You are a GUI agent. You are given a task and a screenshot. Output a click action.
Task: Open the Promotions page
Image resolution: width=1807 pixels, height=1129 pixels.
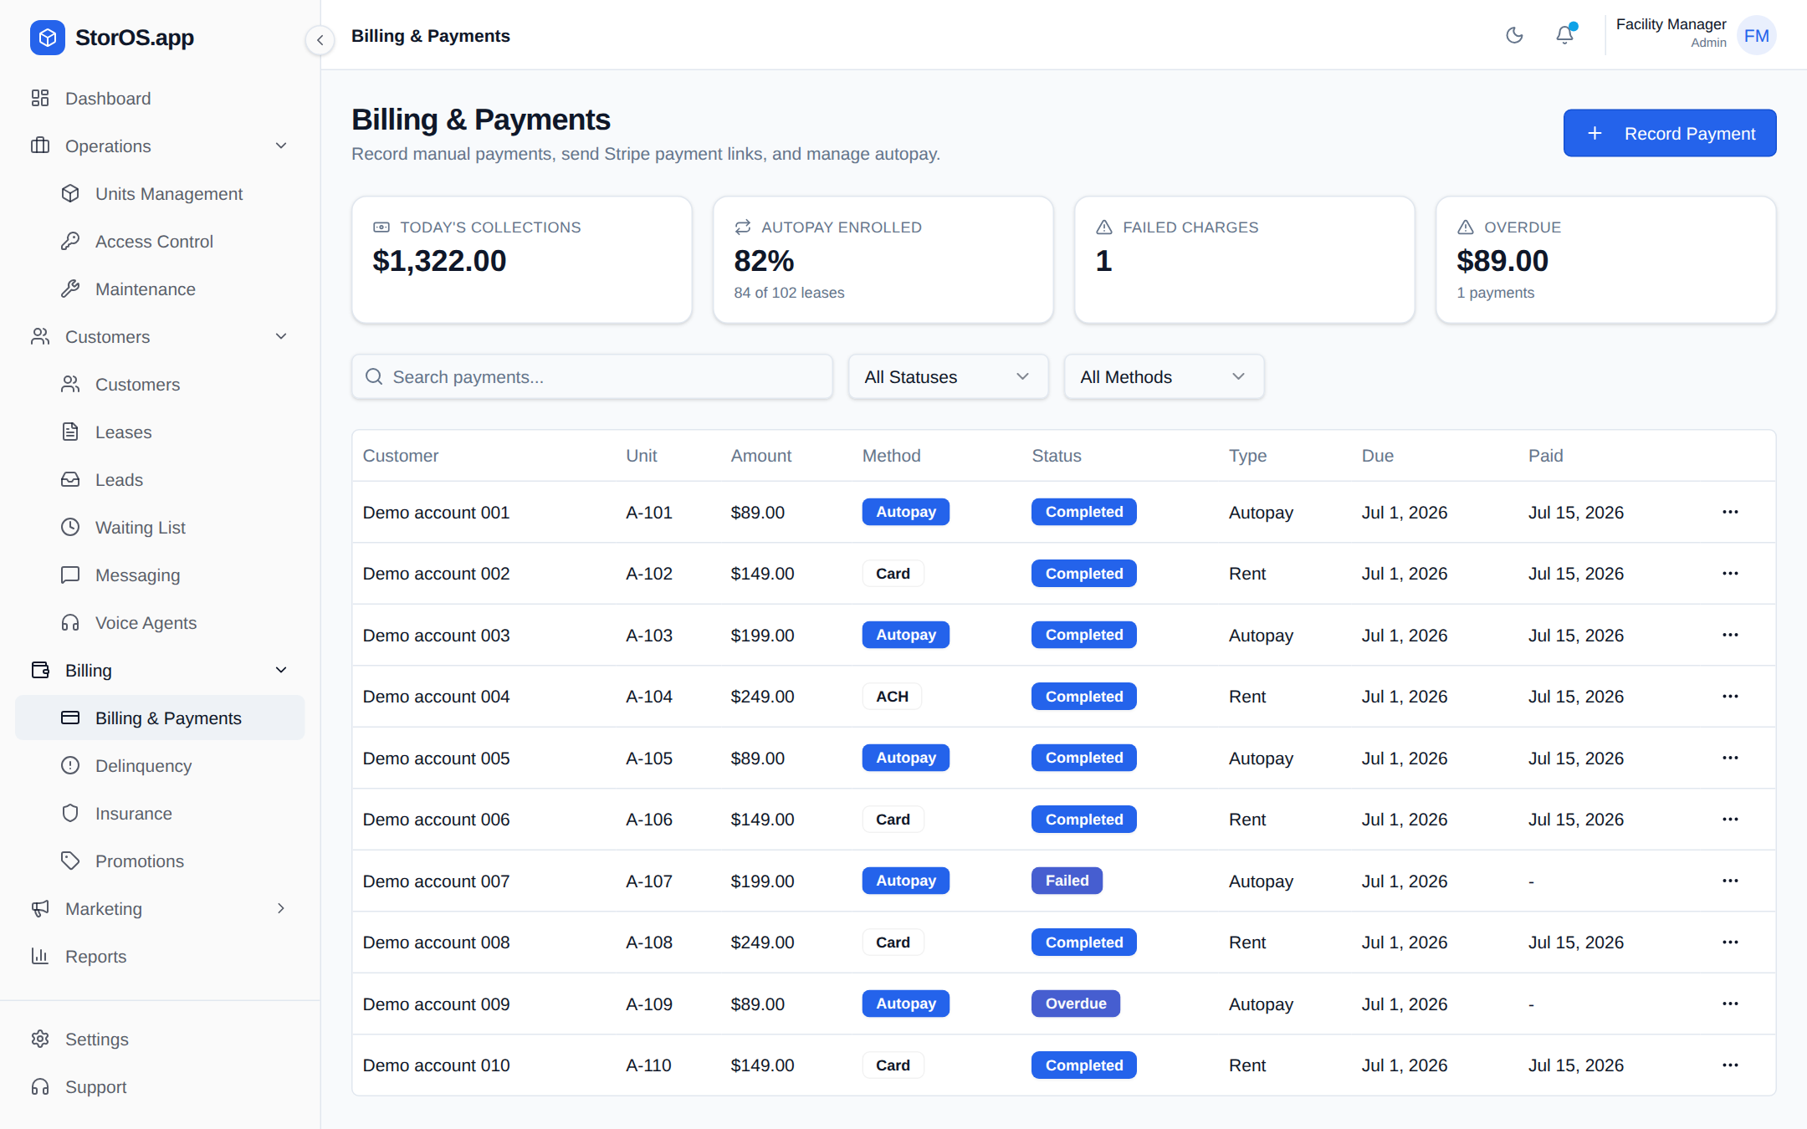[160, 861]
